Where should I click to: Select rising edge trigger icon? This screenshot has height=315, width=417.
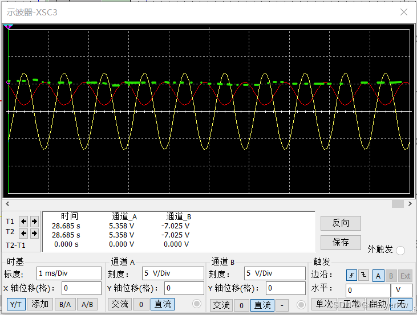351,275
